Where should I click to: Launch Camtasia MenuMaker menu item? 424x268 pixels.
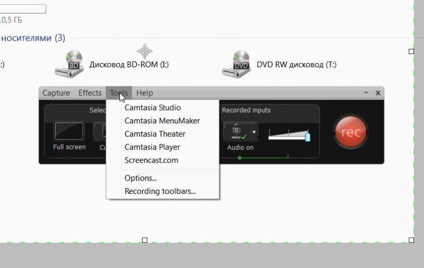click(163, 121)
